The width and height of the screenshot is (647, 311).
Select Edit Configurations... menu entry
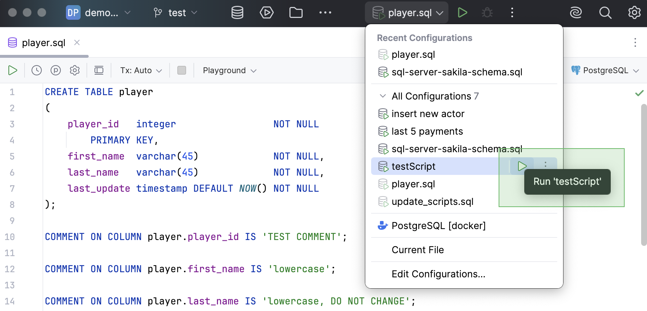click(x=438, y=274)
